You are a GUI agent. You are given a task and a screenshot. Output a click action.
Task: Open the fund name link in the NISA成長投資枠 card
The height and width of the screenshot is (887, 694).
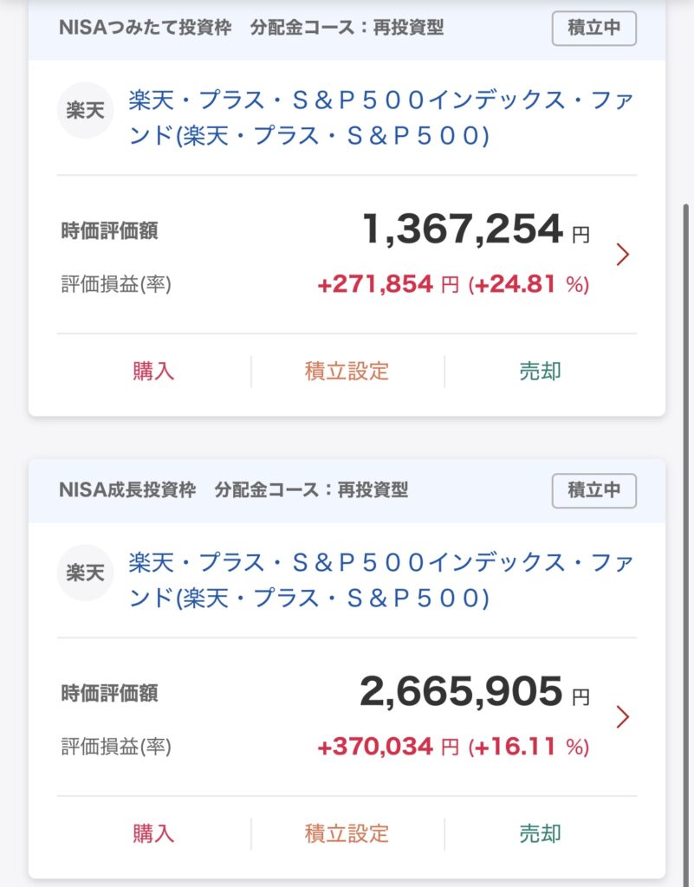click(x=381, y=580)
